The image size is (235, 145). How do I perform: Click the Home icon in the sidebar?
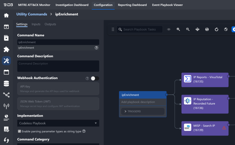(x=6, y=15)
